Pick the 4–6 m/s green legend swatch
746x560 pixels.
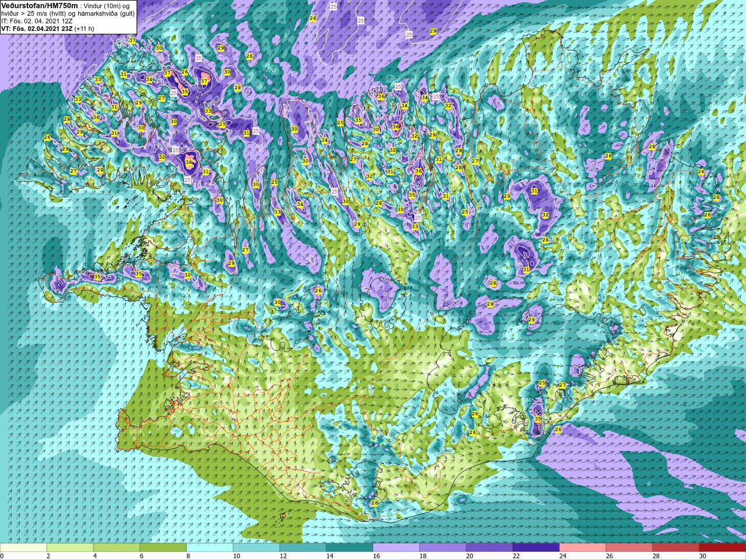pyautogui.click(x=117, y=548)
